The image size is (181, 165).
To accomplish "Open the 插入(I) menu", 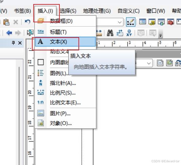I will [46, 11].
